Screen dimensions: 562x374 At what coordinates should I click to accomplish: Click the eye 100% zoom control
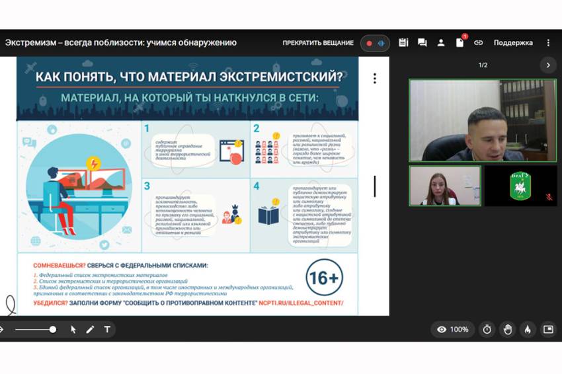coord(453,330)
